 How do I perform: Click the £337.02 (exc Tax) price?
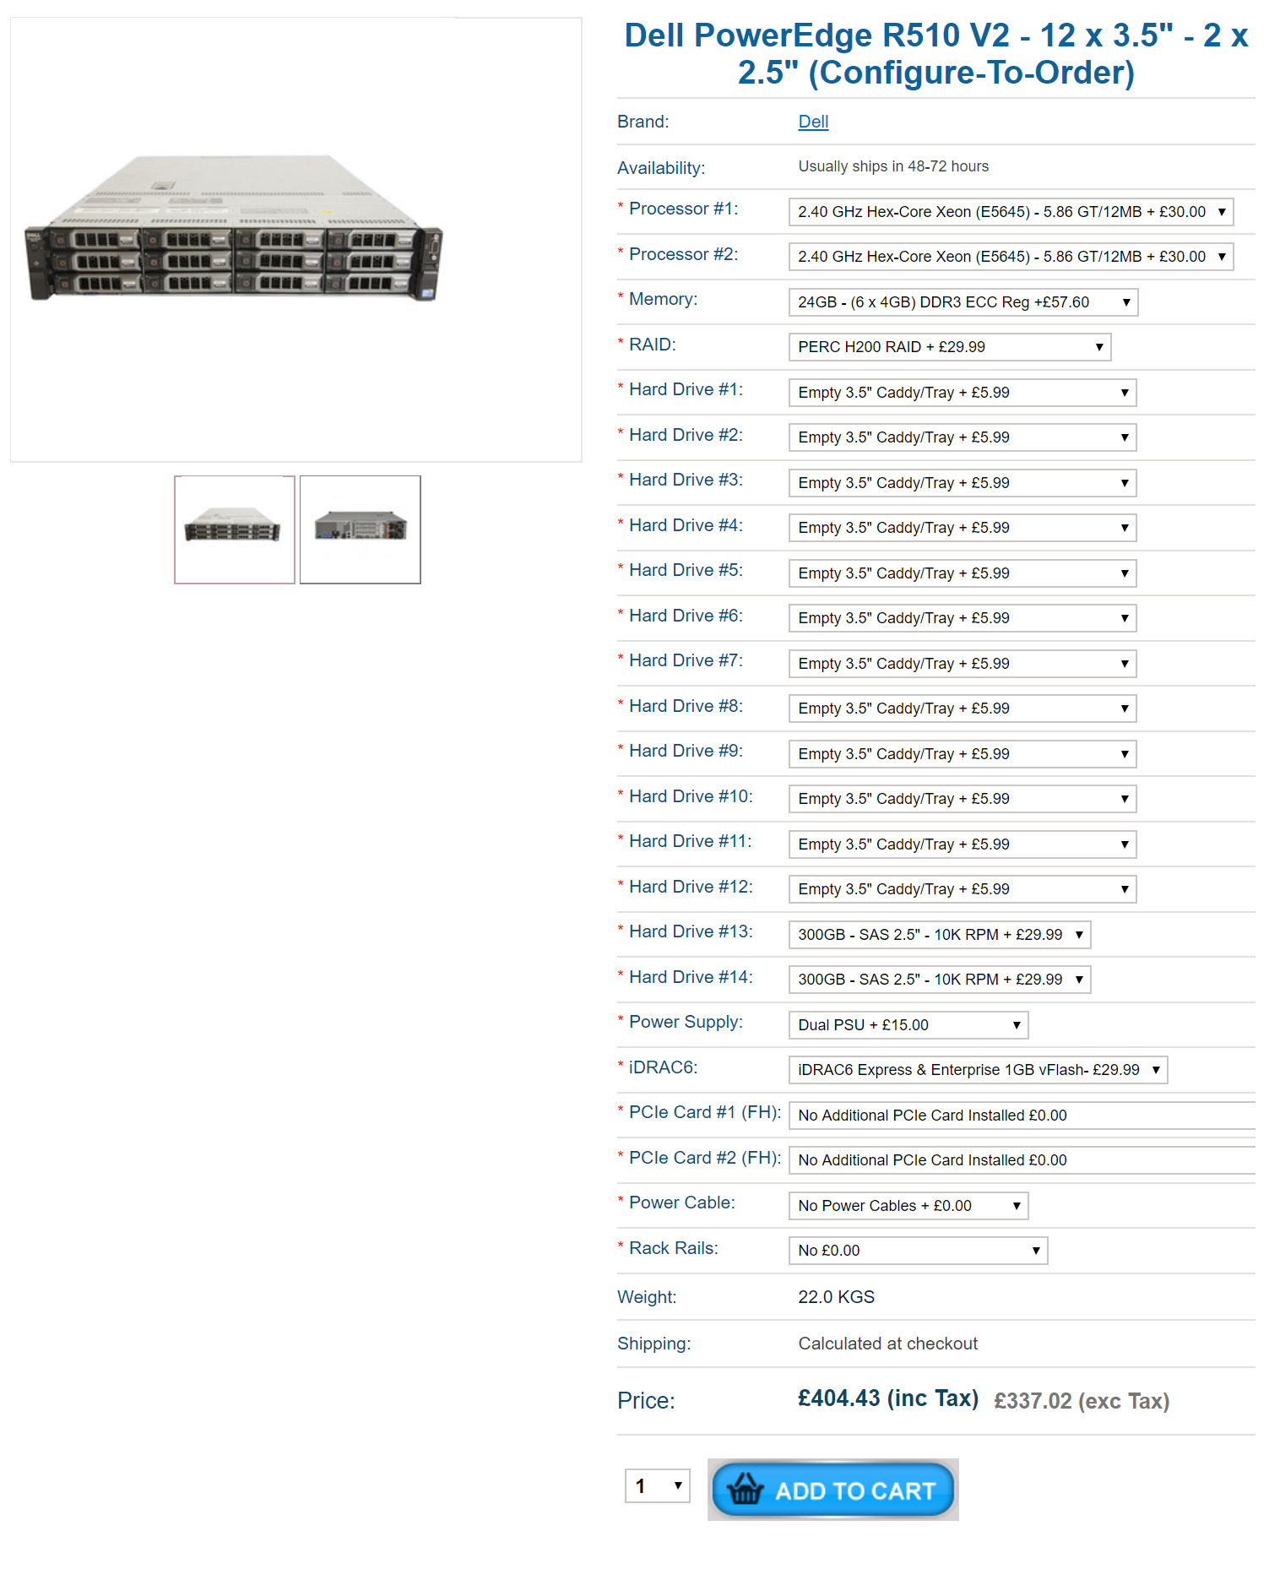point(1082,1401)
